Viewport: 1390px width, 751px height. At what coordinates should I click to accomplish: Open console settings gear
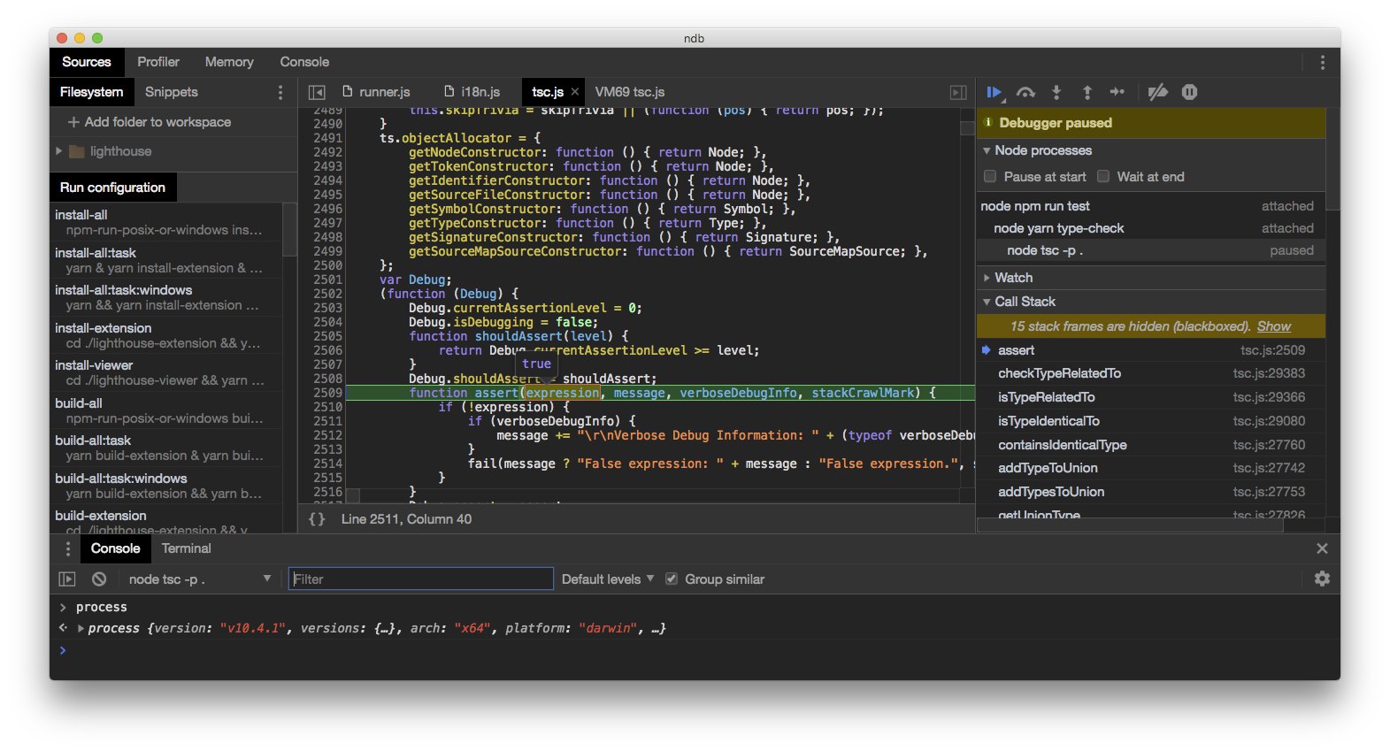coord(1322,579)
